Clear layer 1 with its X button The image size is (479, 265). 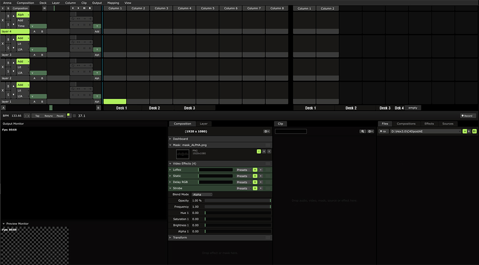click(x=3, y=90)
